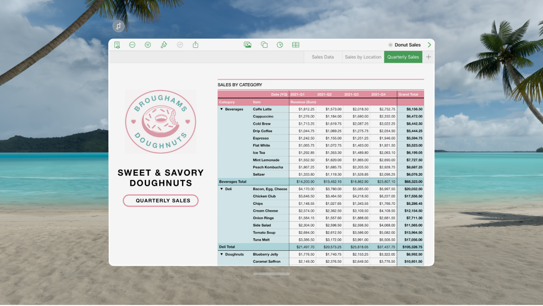Screen dimensions: 543x306
Task: Insert a table with the table icon
Action: (296, 45)
